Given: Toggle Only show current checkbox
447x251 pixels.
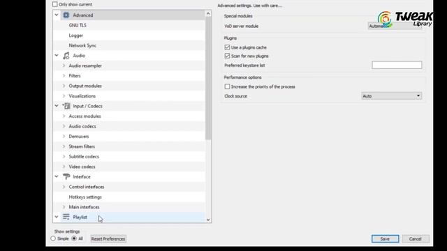Looking at the screenshot, I should click(x=54, y=4).
